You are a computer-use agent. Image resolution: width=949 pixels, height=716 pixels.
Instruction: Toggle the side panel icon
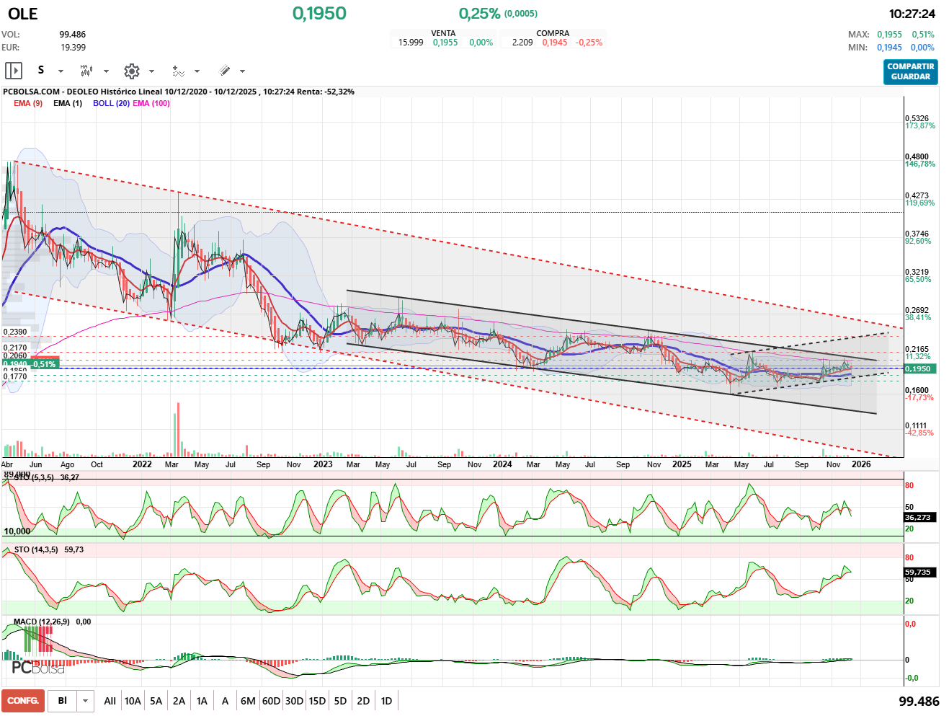click(x=14, y=71)
